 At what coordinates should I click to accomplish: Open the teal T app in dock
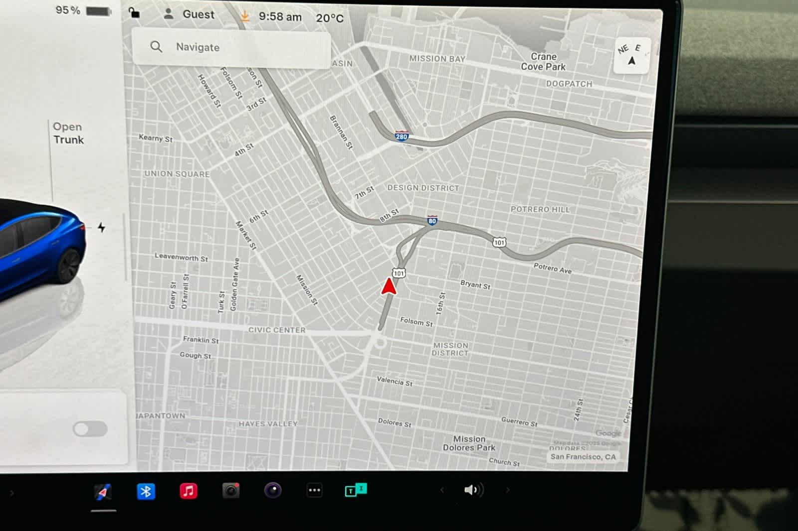[356, 490]
